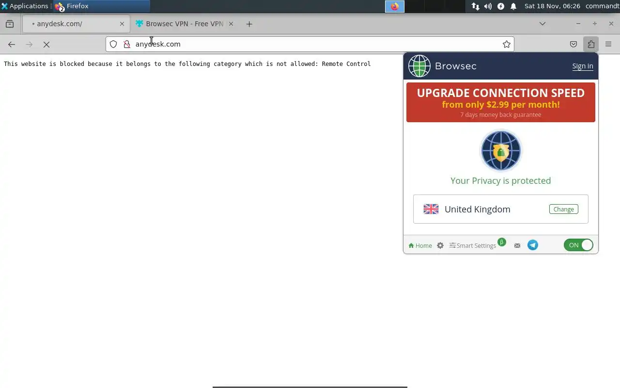Click the commandt user name in the panel
This screenshot has width=620, height=388.
click(x=603, y=6)
